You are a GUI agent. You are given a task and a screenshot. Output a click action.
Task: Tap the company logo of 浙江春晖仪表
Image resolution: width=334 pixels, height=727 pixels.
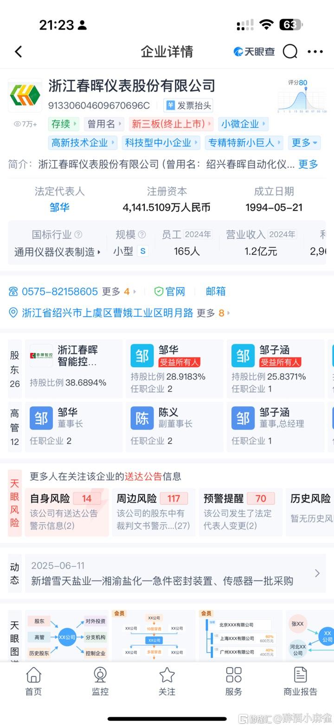(x=25, y=95)
